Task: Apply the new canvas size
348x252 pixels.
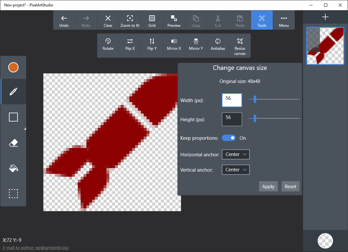Action: point(268,186)
